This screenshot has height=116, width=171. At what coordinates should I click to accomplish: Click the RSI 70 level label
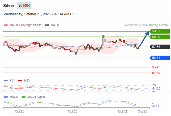pos(154,85)
